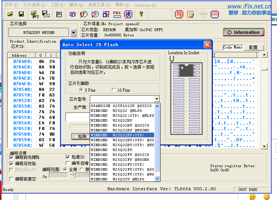This screenshot has height=200, width=277.
Task: Click the chip ID toolbar icon
Action: click(73, 14)
